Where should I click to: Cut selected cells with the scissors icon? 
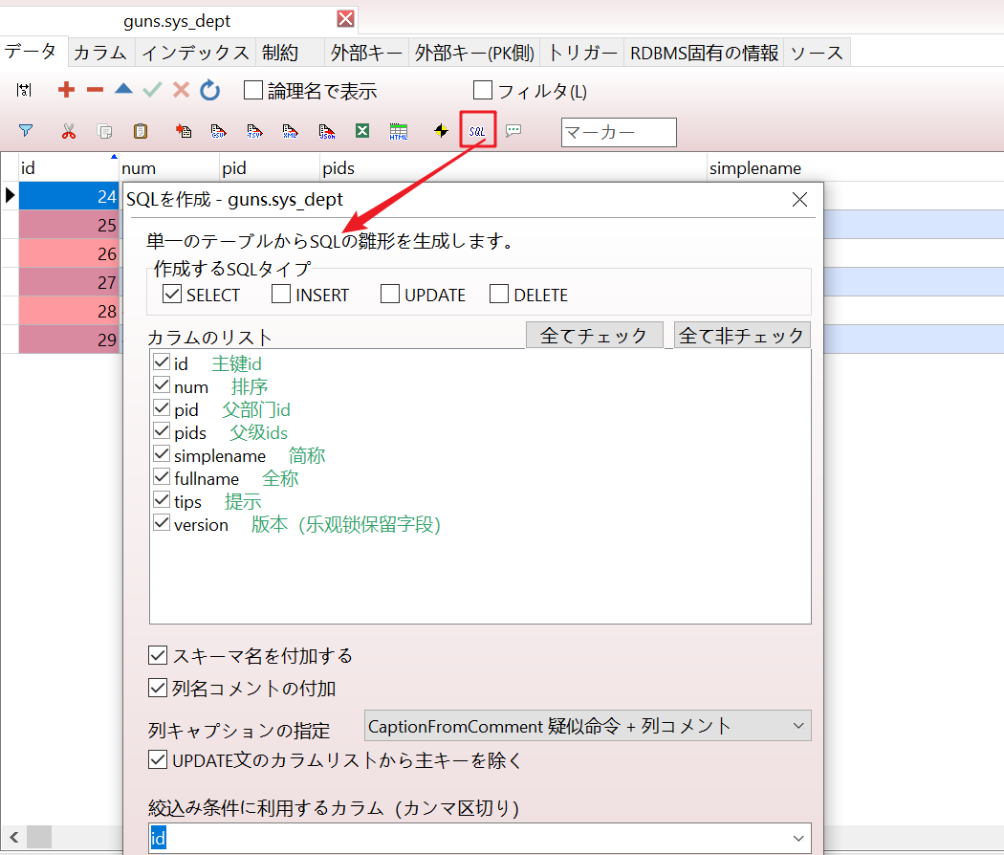coord(67,131)
